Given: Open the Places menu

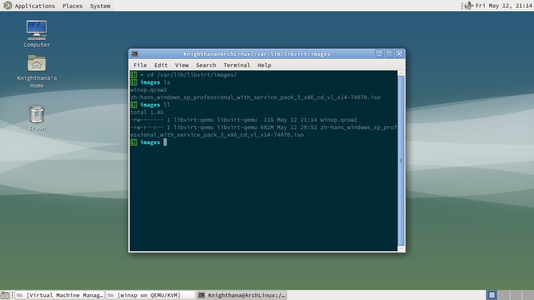Looking at the screenshot, I should pos(73,6).
